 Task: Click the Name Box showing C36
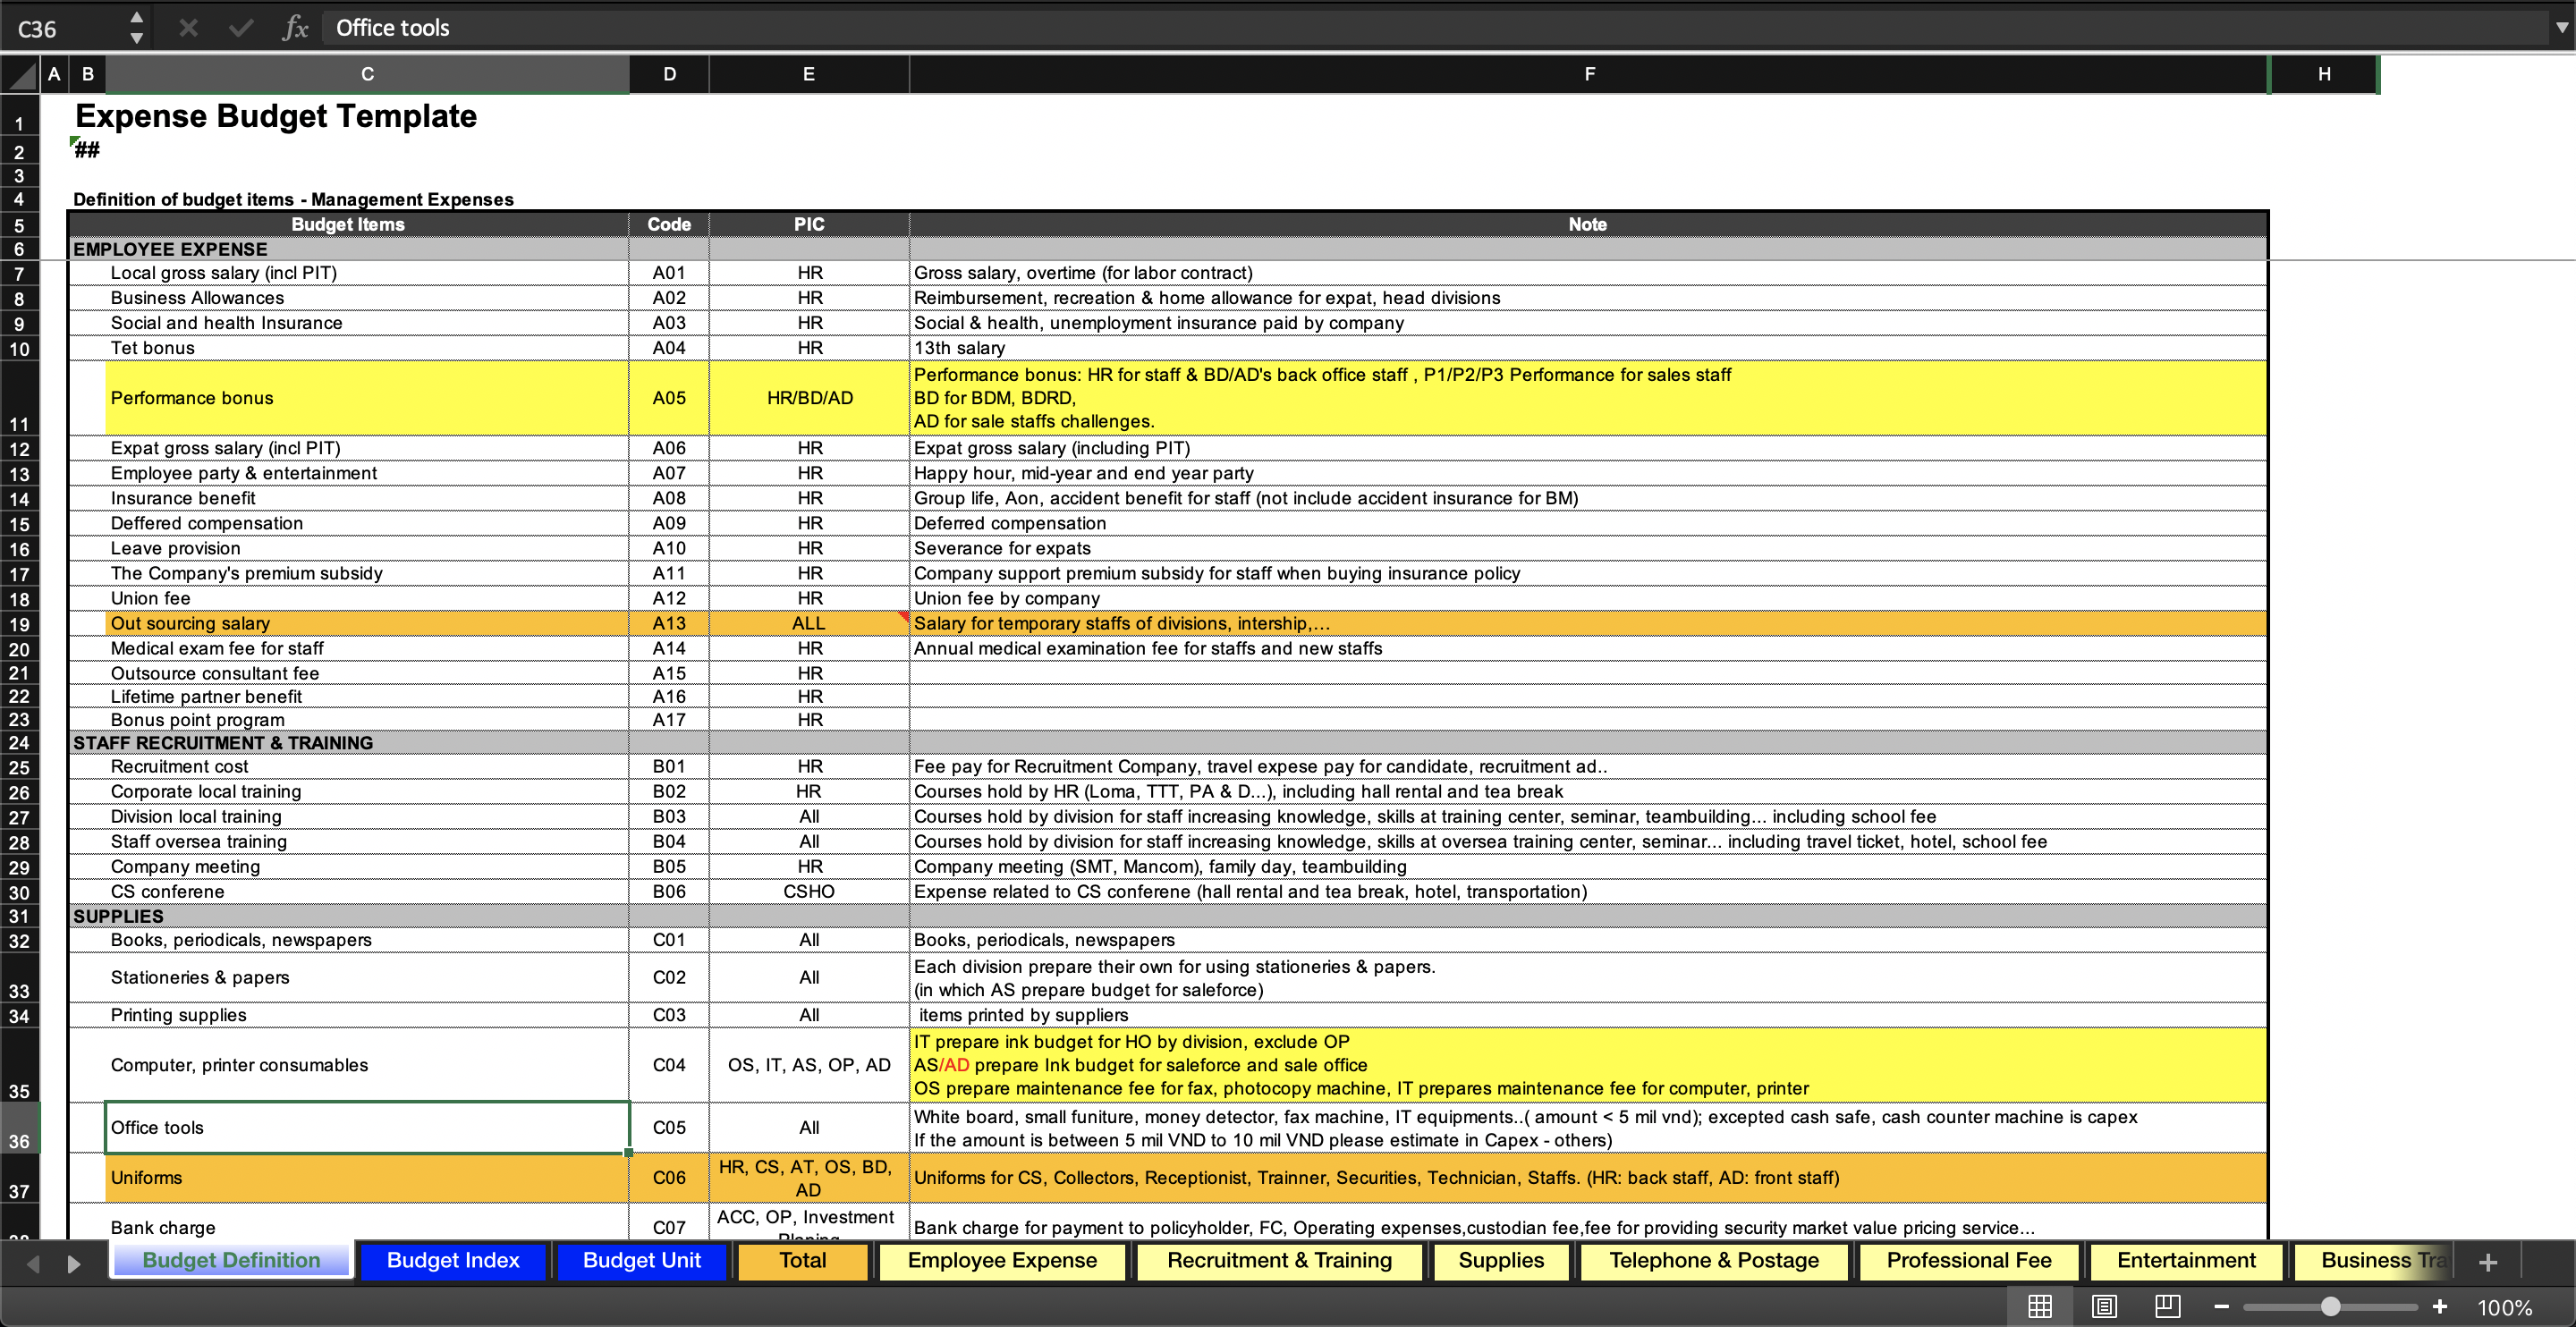pos(66,29)
